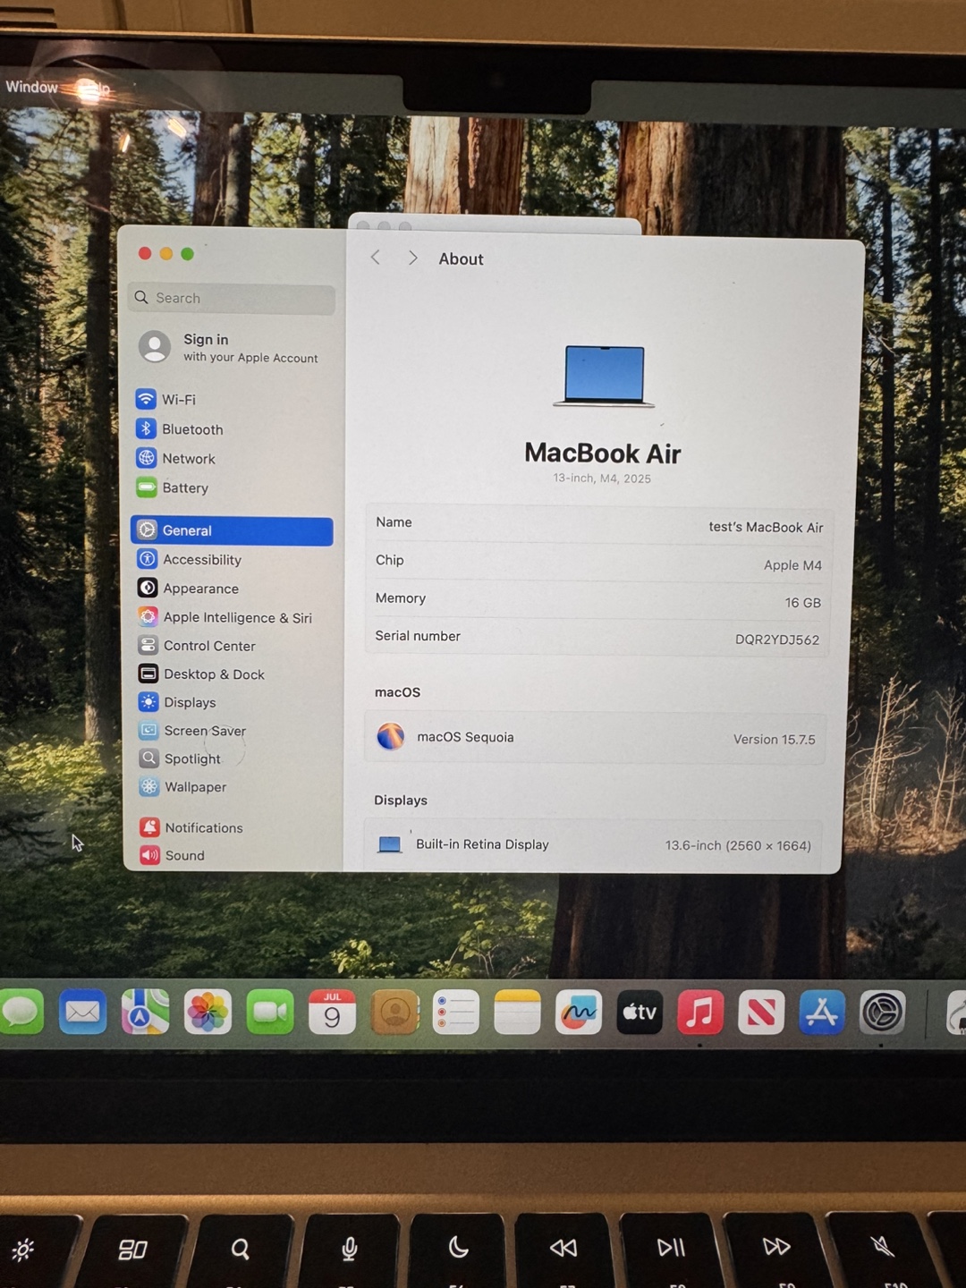Screen dimensions: 966x1288
Task: Click the chip value "Apple M4"
Action: pyautogui.click(x=792, y=565)
